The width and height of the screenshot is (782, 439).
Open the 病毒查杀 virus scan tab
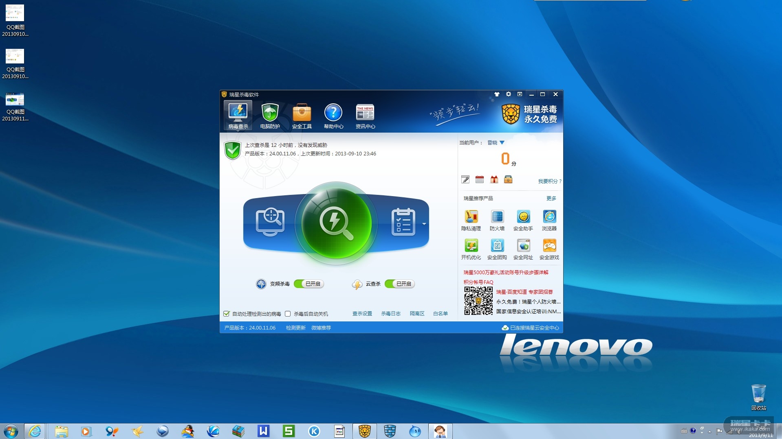(238, 116)
